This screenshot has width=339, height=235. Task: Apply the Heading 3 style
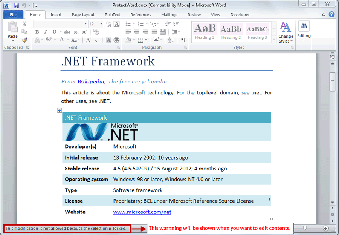click(x=257, y=32)
